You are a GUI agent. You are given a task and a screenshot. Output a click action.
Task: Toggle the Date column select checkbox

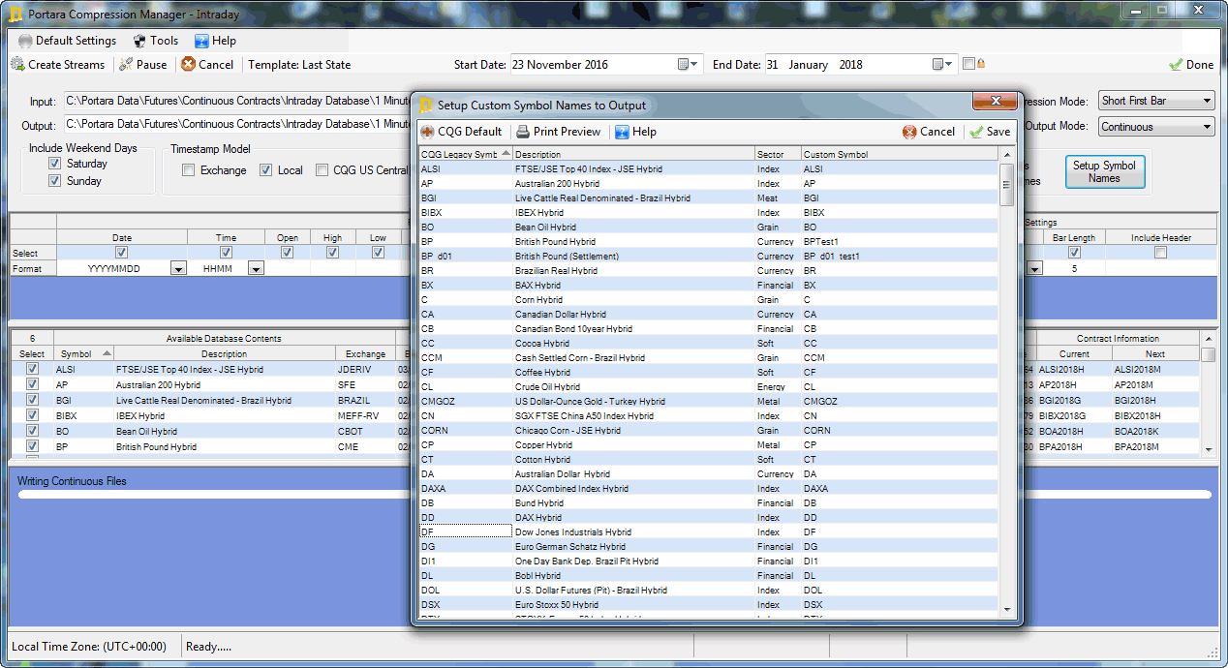pyautogui.click(x=122, y=253)
